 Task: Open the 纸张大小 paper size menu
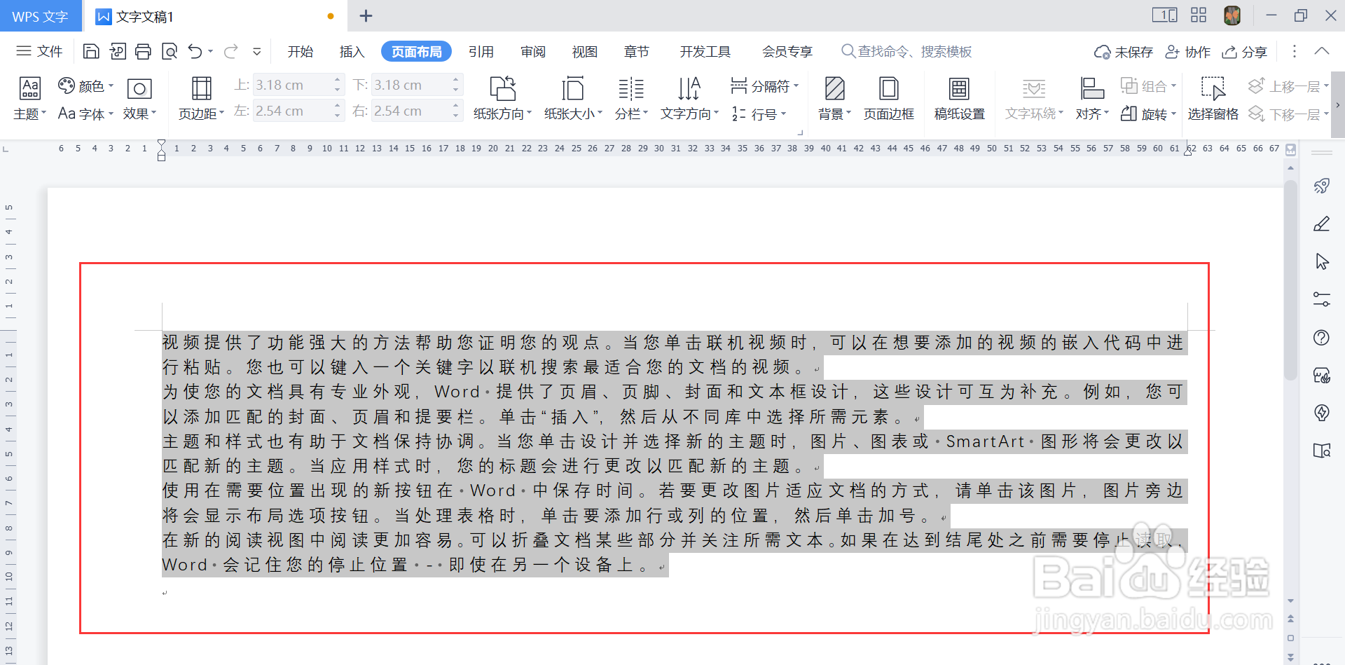(x=573, y=98)
